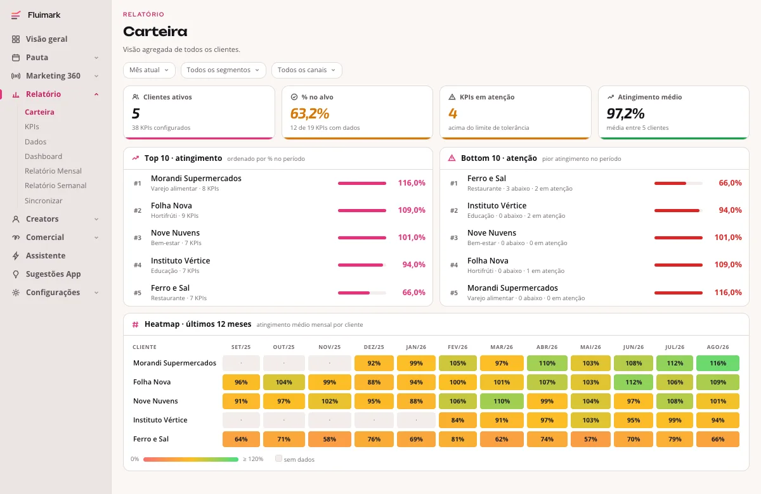Click Folha Nova JUN/26 112% cell

633,383
